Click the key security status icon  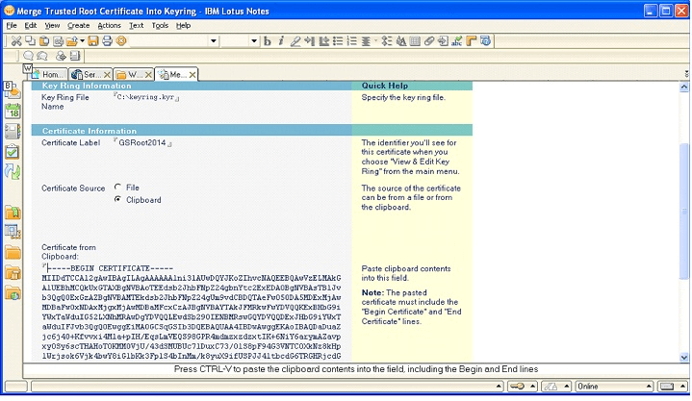coord(517,387)
